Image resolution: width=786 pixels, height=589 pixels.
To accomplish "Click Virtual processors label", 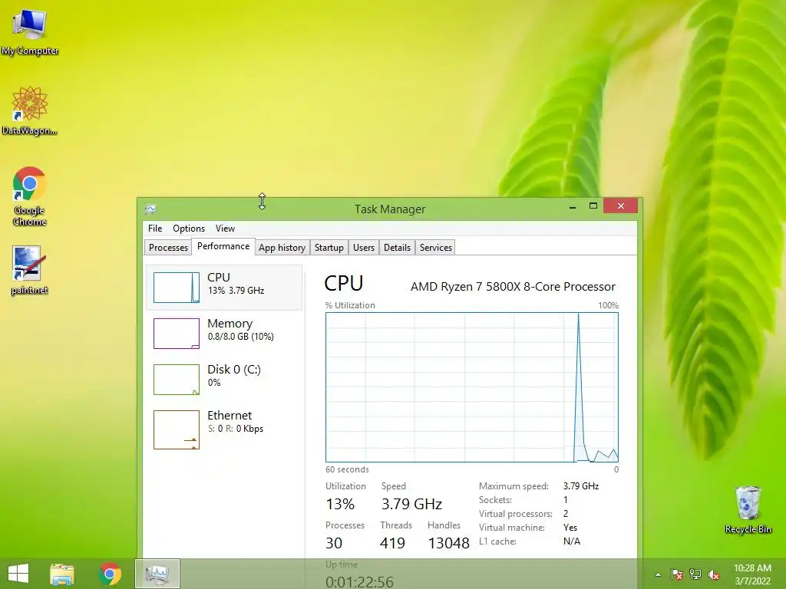I will tap(515, 514).
